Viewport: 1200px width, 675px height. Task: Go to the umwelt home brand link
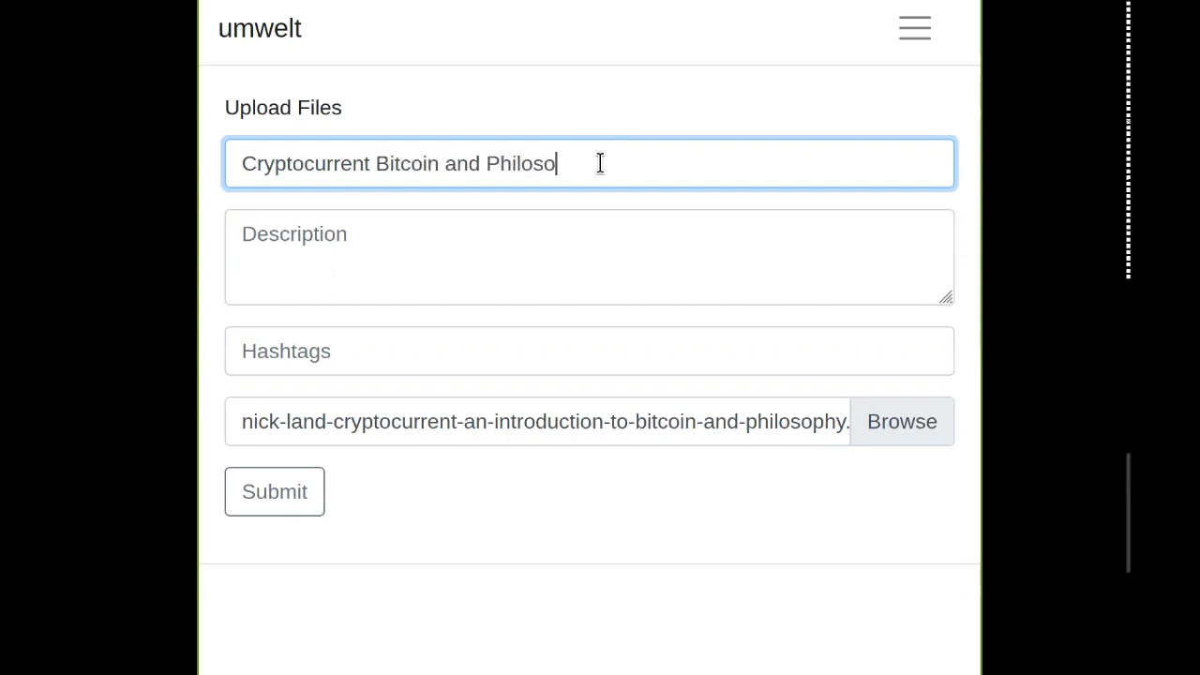pyautogui.click(x=260, y=28)
